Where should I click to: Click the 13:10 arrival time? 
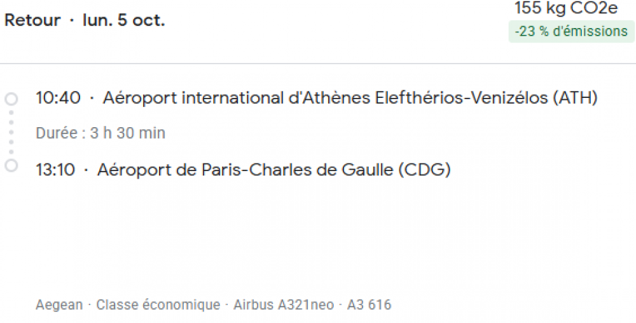pos(55,170)
